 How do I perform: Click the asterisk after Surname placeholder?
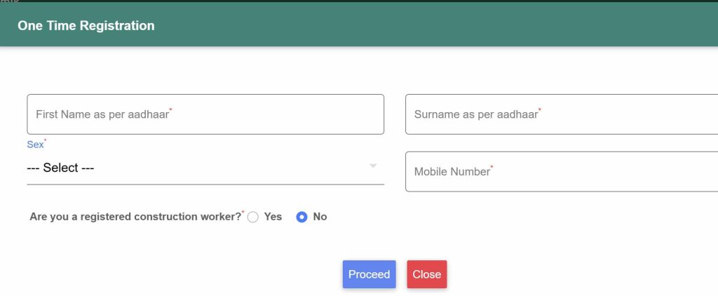pyautogui.click(x=540, y=110)
